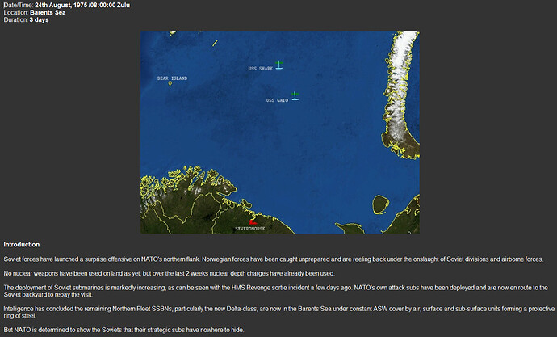This screenshot has height=337, width=557.
Task: Click the SEVEROMORSK map label
Action: (249, 229)
